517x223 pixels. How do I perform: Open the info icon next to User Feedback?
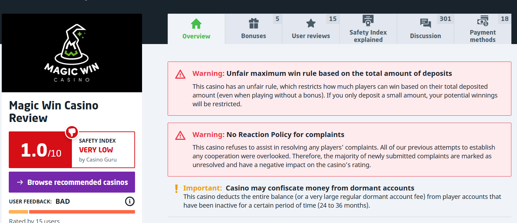130,201
